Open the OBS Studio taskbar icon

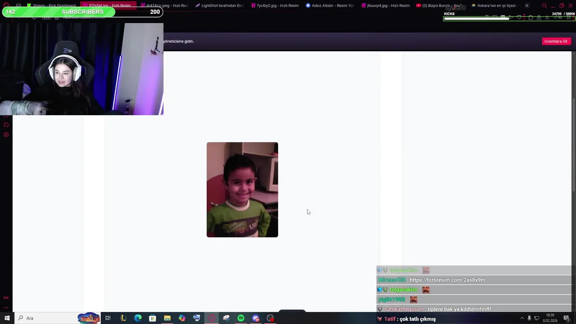[270, 318]
